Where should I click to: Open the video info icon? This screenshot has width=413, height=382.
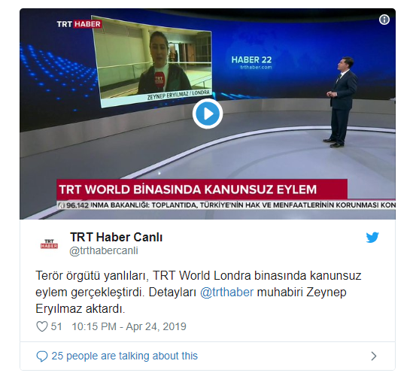click(x=384, y=20)
